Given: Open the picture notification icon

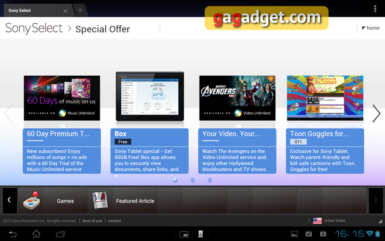Looking at the screenshot, I should point(294,234).
